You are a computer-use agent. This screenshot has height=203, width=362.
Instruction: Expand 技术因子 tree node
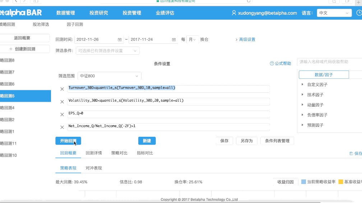[x=302, y=95]
